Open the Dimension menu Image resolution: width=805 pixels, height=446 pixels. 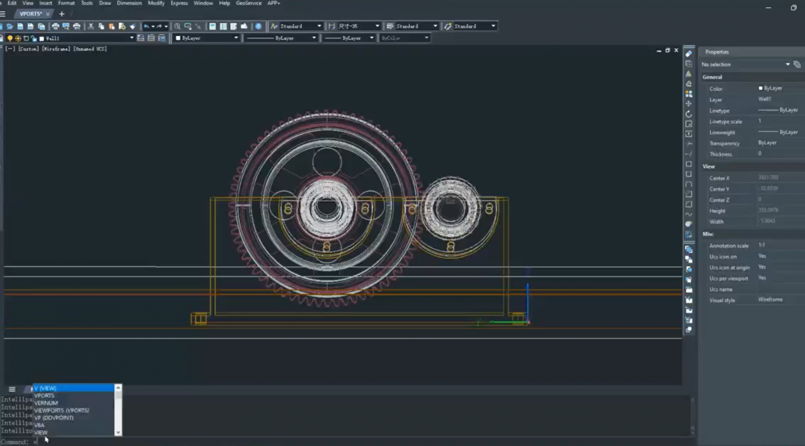(129, 3)
